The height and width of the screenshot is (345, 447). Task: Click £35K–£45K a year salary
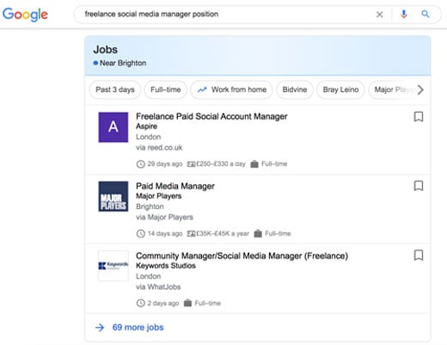point(223,233)
